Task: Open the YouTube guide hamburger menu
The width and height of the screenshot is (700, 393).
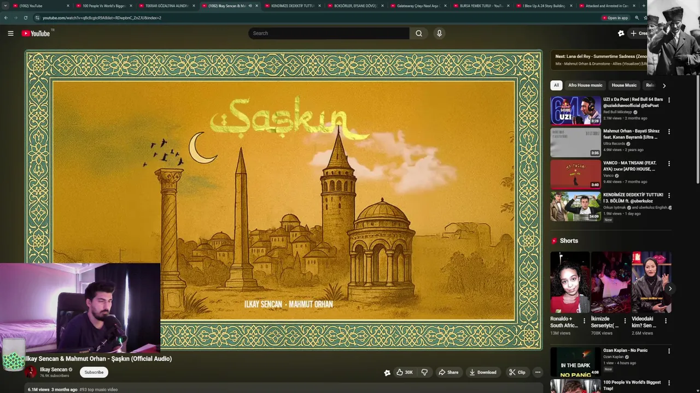Action: point(10,33)
